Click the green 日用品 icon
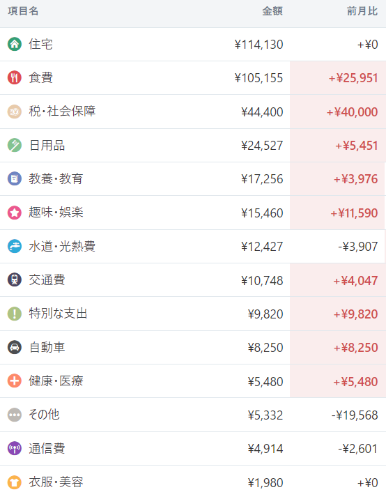 click(15, 146)
